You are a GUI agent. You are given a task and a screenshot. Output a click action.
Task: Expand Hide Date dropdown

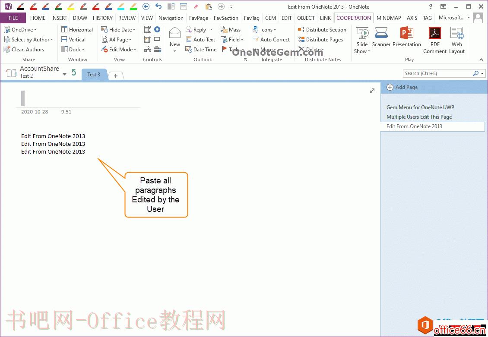(x=118, y=29)
